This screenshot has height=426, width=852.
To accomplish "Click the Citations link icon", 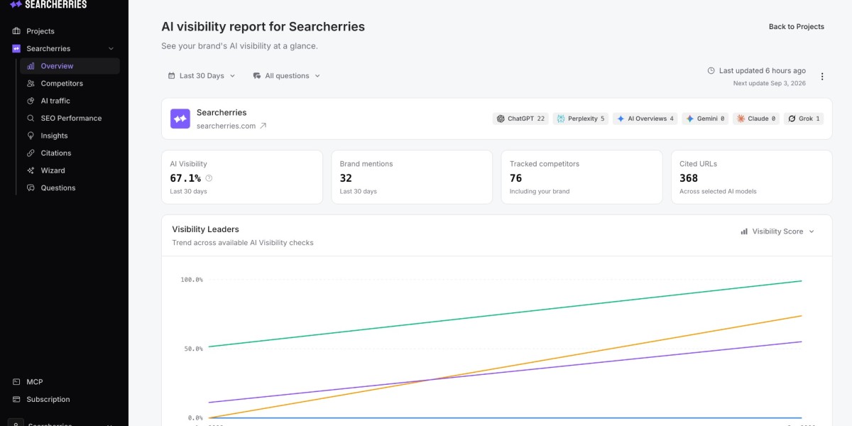I will click(x=31, y=153).
